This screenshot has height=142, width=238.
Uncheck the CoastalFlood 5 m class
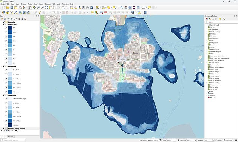point(6,63)
